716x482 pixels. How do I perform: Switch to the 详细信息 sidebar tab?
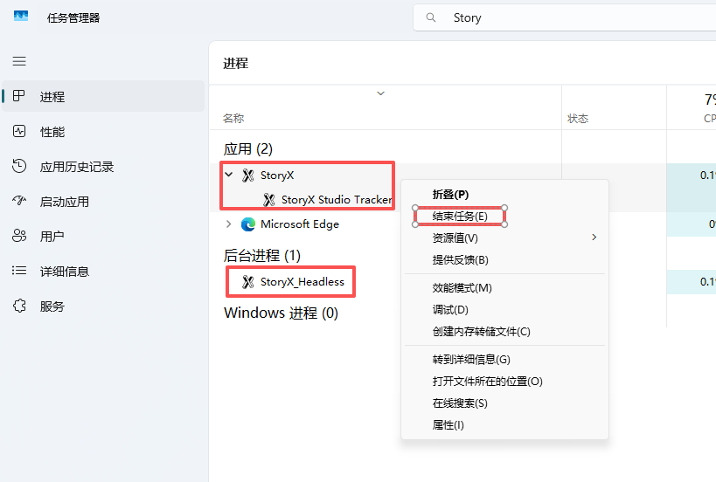pos(103,272)
